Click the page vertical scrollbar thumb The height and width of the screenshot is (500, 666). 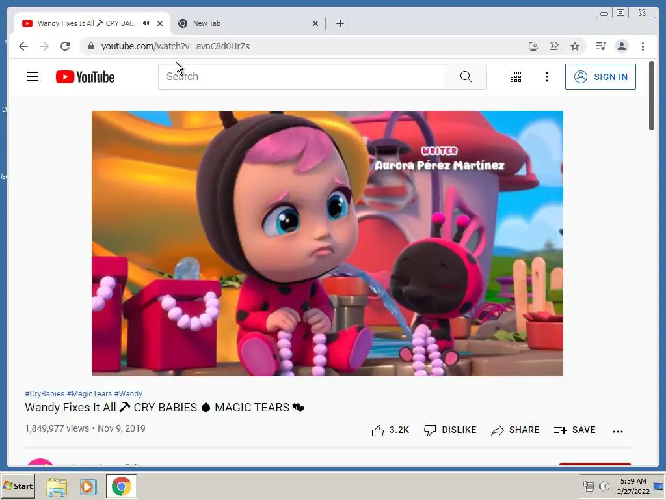(652, 96)
